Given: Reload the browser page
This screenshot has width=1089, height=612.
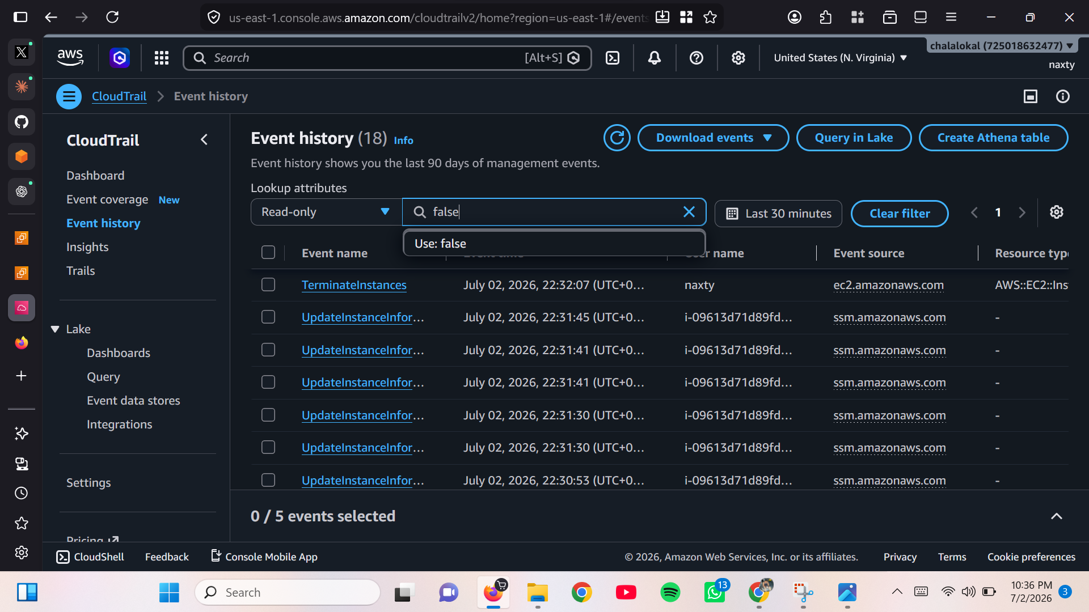Looking at the screenshot, I should tap(112, 18).
